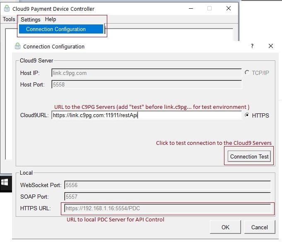Click the Cloud9URL text field

[x=147, y=115]
